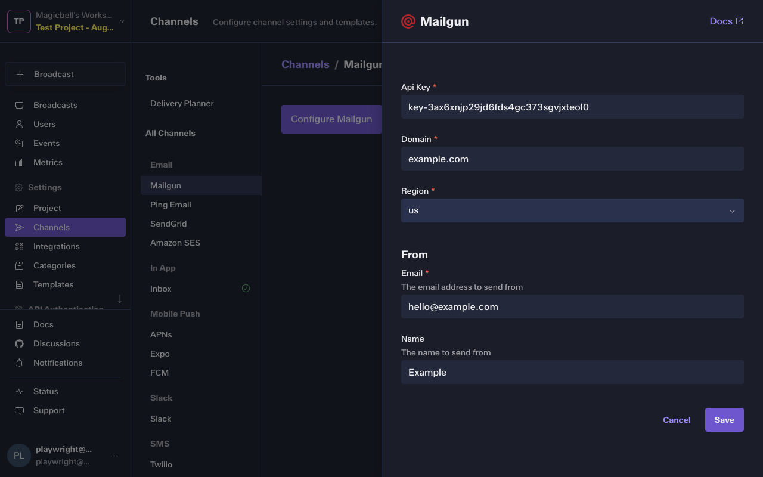Image resolution: width=763 pixels, height=477 pixels.
Task: Select Ping Email channel
Action: [x=201, y=205]
